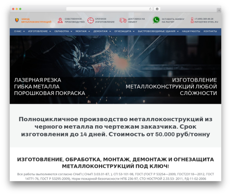Image resolution: width=231 pixels, height=195 pixels.
Task: Click the envelope icon beside the email
Action: pos(192,22)
